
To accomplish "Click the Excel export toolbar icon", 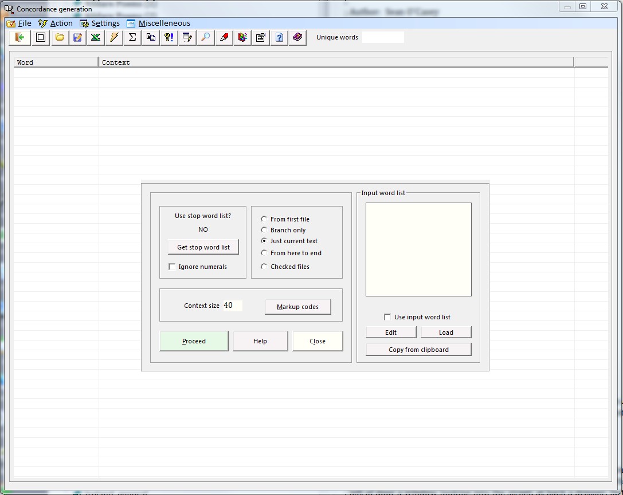I will point(96,38).
